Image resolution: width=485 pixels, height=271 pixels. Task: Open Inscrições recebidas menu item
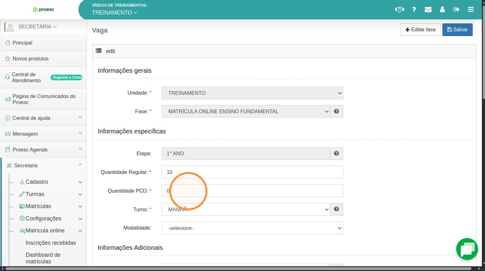(x=51, y=243)
